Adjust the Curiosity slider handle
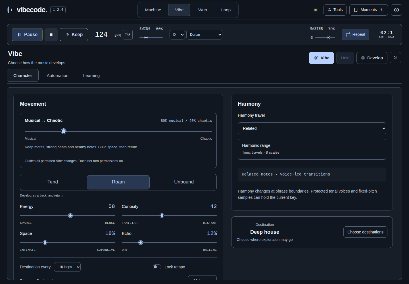Image resolution: width=409 pixels, height=284 pixels. pyautogui.click(x=162, y=216)
